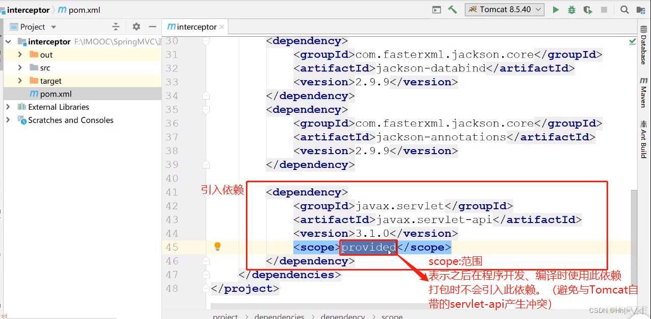
Task: Click the </dependencies> closing tag on line 47
Action: [290, 275]
